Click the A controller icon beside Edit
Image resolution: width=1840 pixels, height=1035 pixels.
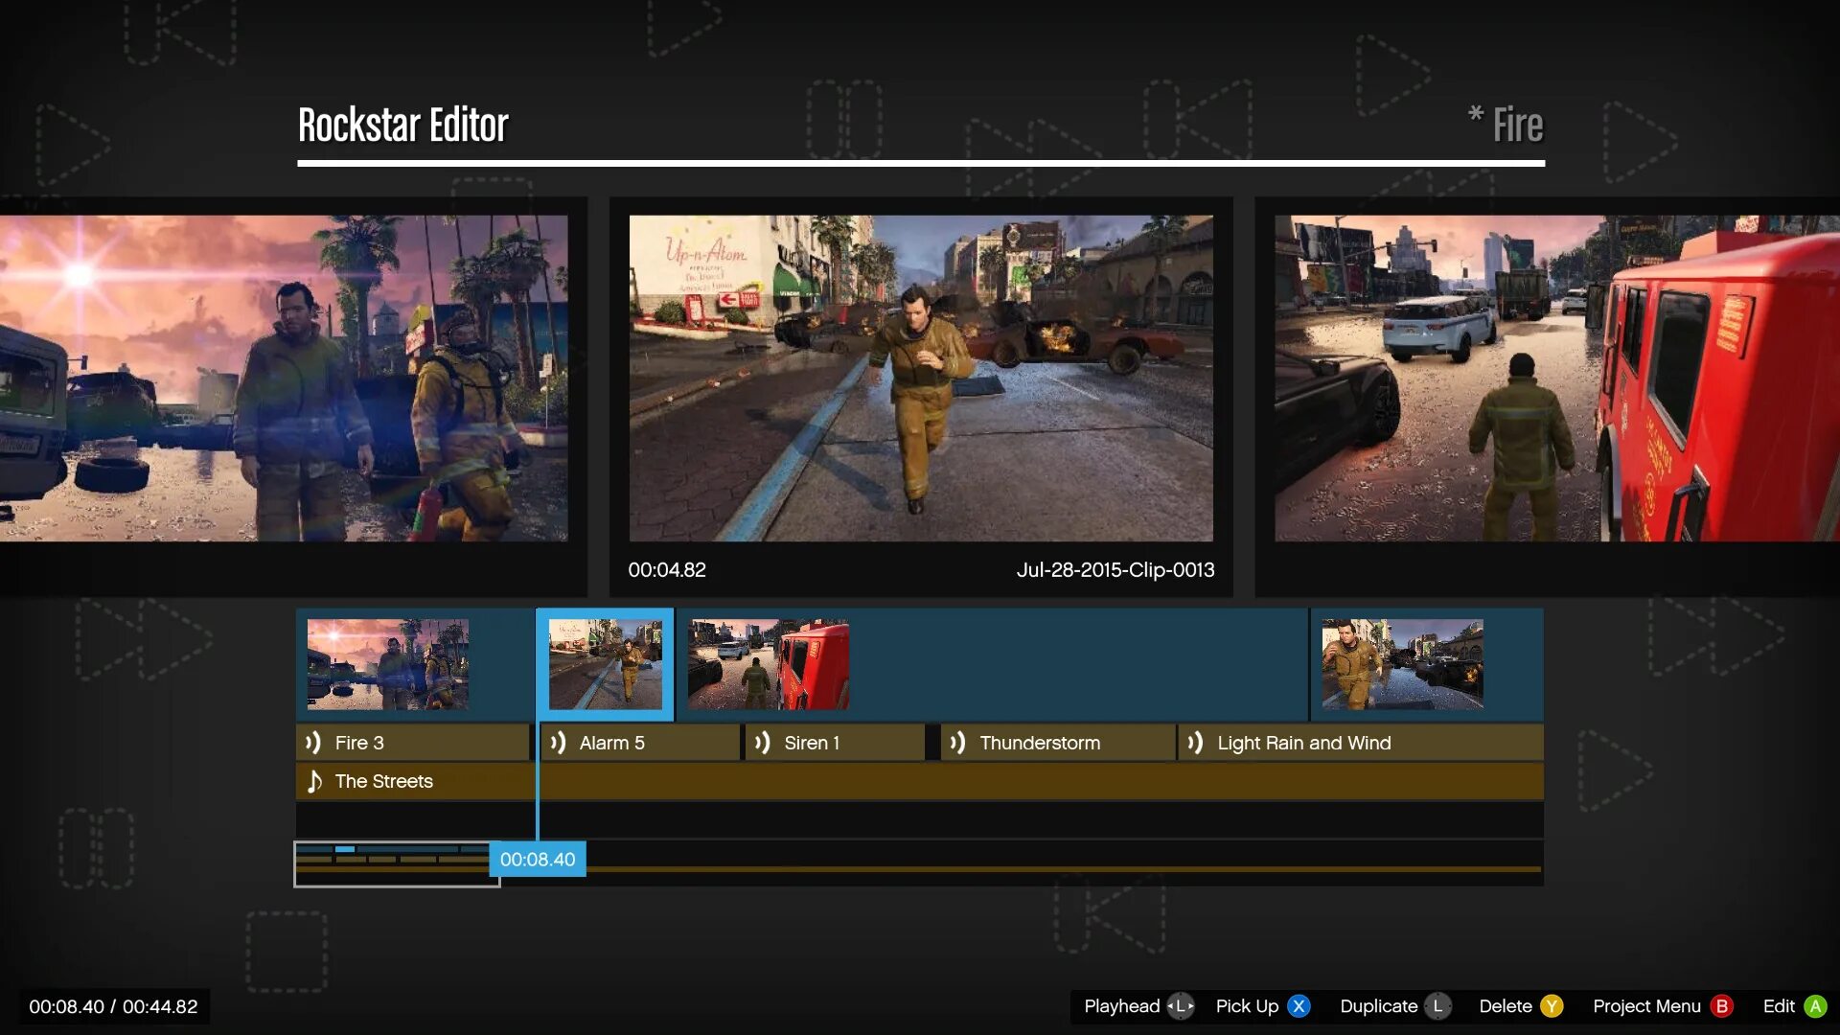1817,1006
